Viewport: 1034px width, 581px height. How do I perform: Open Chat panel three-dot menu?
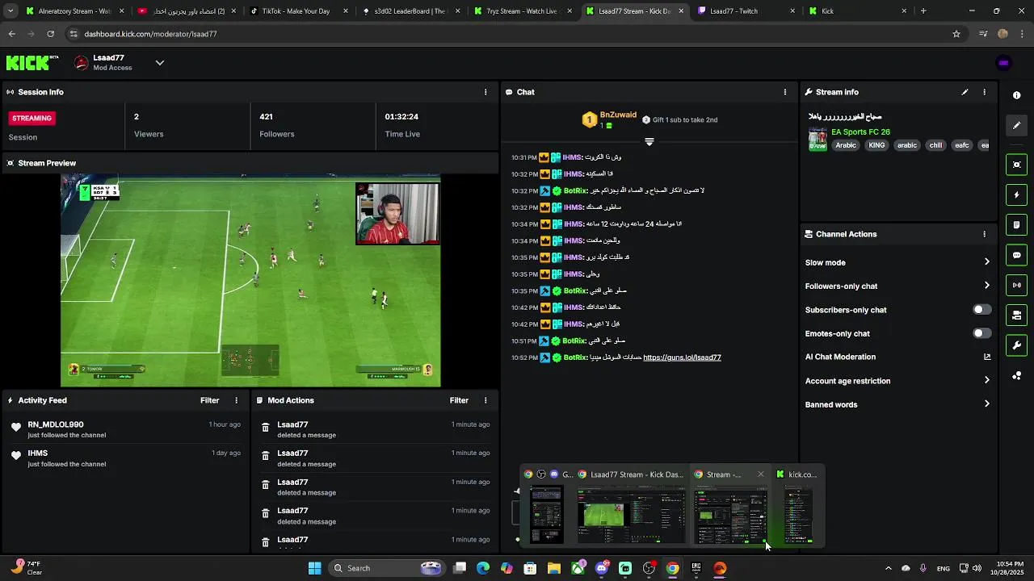pos(784,92)
